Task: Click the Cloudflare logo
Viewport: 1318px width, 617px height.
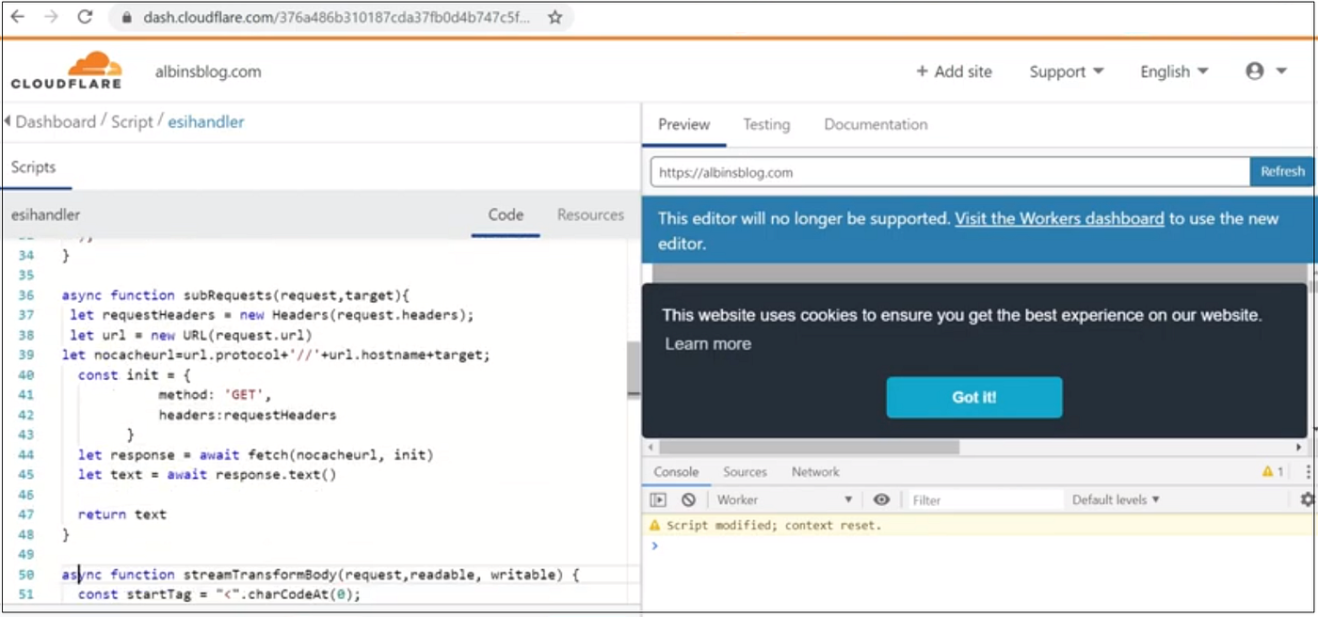Action: (x=66, y=71)
